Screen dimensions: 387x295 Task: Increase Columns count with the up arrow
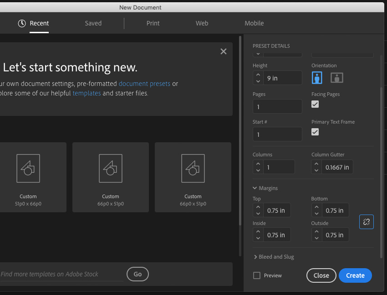click(x=258, y=164)
